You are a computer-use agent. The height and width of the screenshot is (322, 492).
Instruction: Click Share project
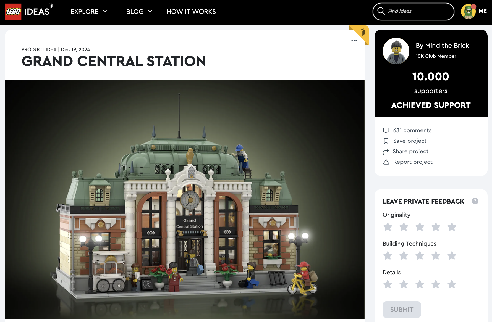click(x=410, y=151)
